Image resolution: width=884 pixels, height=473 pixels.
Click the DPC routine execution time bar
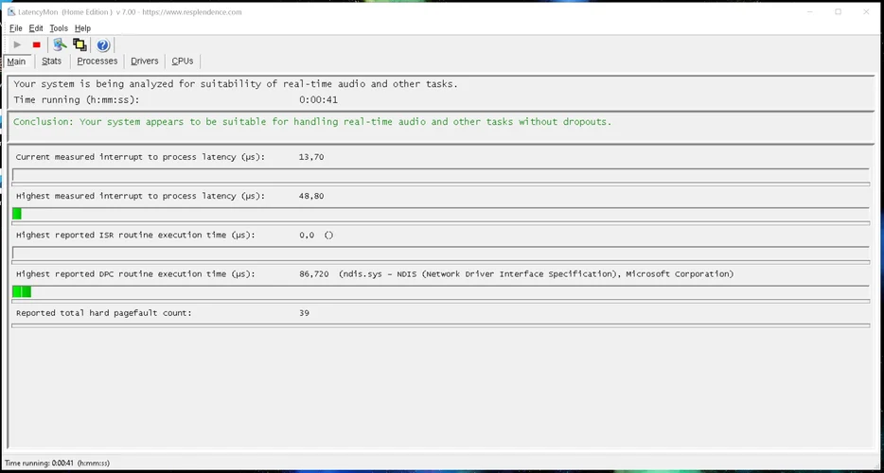tap(440, 291)
